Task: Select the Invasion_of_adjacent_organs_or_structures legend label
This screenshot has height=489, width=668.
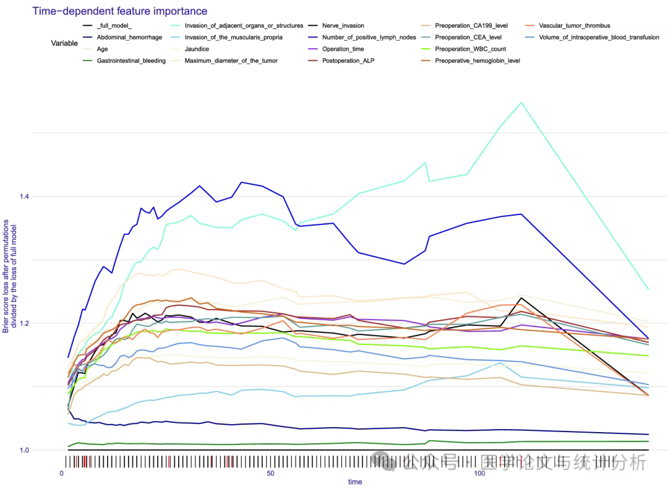Action: point(244,25)
